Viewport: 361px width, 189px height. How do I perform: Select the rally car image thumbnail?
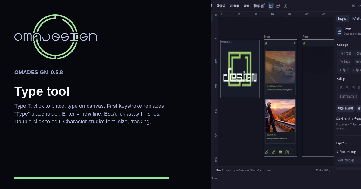point(280,67)
